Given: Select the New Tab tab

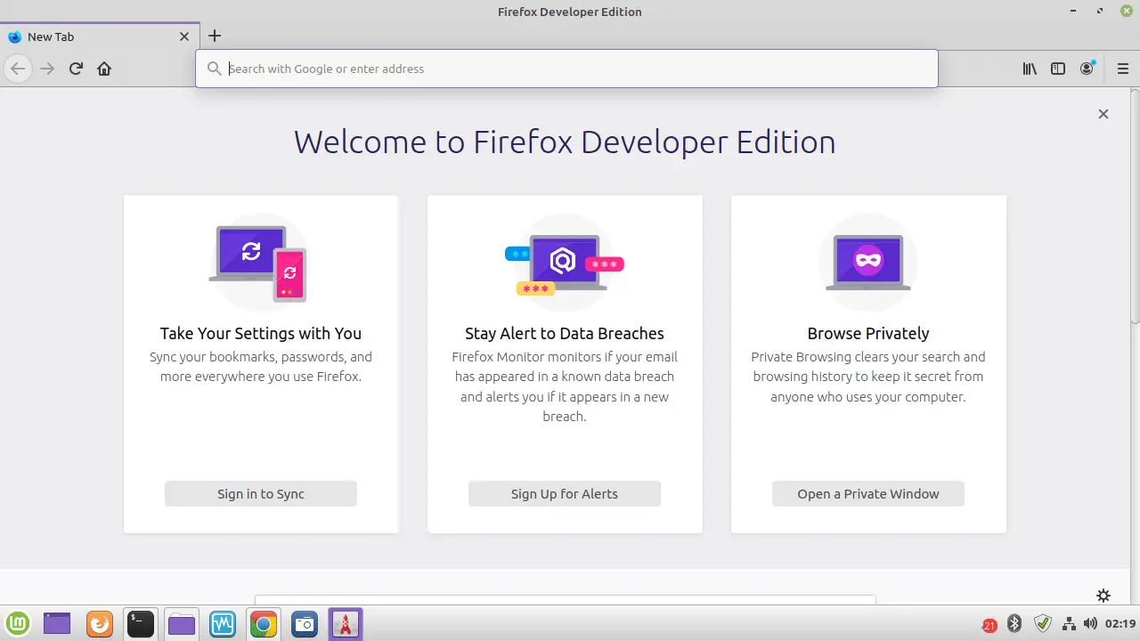Looking at the screenshot, I should point(89,37).
